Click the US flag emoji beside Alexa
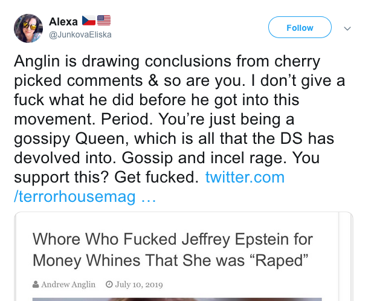This screenshot has height=301, width=374. tap(104, 22)
